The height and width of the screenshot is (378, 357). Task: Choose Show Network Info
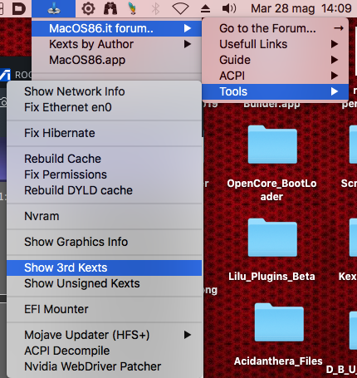pyautogui.click(x=104, y=91)
